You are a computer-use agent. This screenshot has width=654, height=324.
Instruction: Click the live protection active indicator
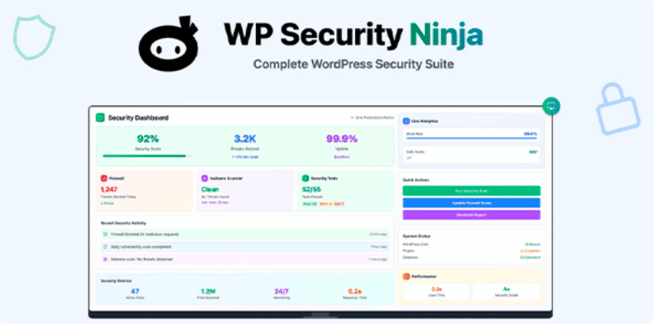click(x=372, y=118)
